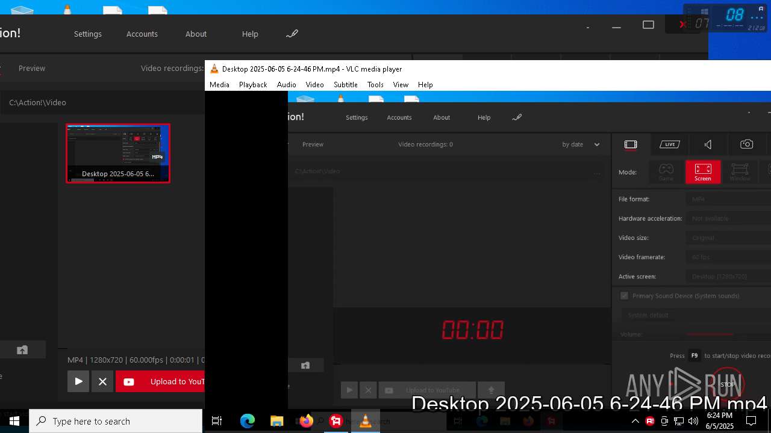Image resolution: width=771 pixels, height=433 pixels.
Task: Click the VLC video playback area
Action: coord(488,250)
